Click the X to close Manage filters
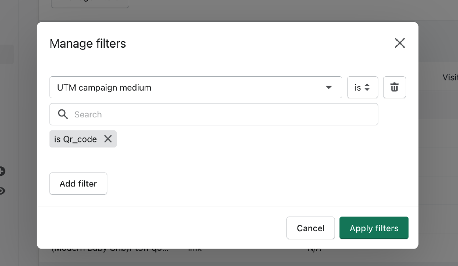Viewport: 458px width, 266px height. pos(399,43)
